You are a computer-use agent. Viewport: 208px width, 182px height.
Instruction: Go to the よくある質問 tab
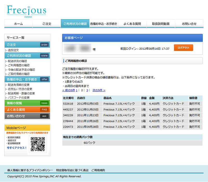[132, 24]
